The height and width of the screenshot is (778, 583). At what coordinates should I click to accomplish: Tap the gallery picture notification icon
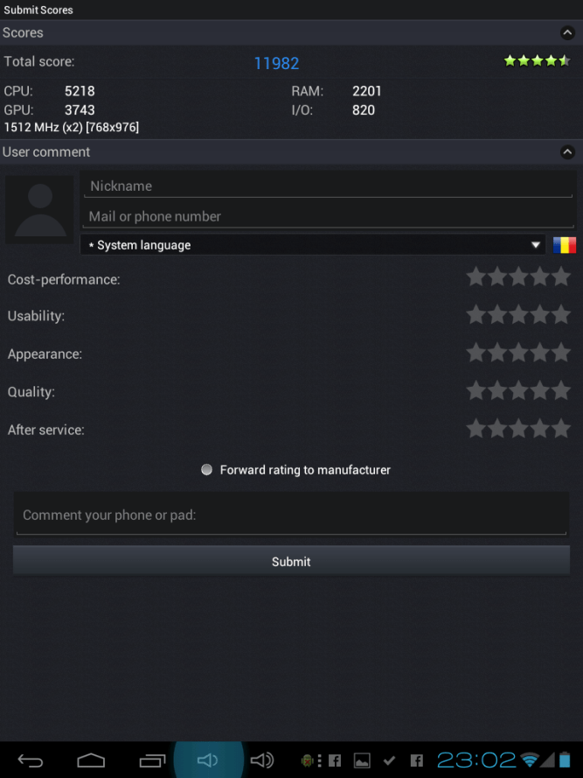click(362, 760)
